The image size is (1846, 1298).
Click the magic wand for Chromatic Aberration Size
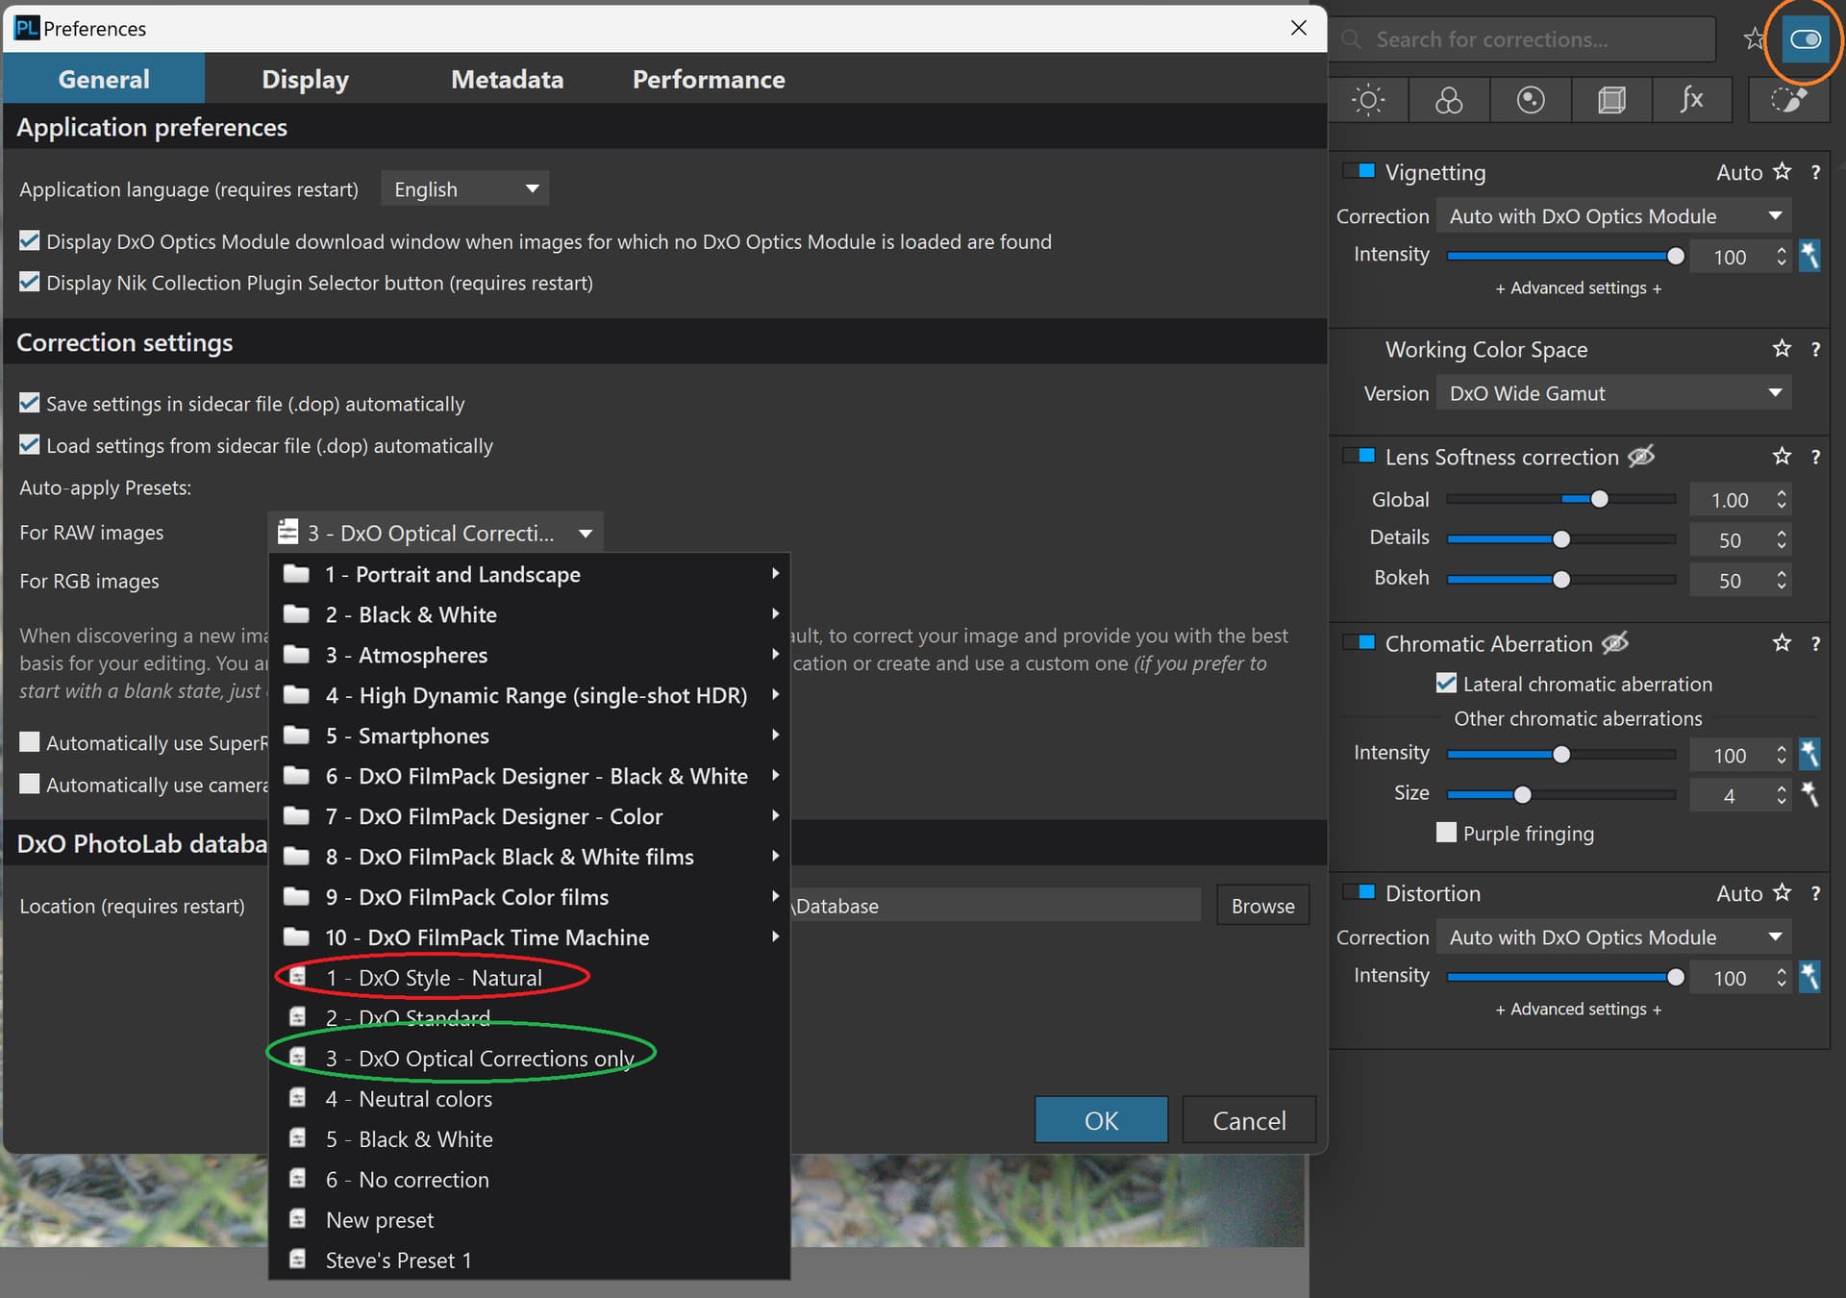[1809, 794]
